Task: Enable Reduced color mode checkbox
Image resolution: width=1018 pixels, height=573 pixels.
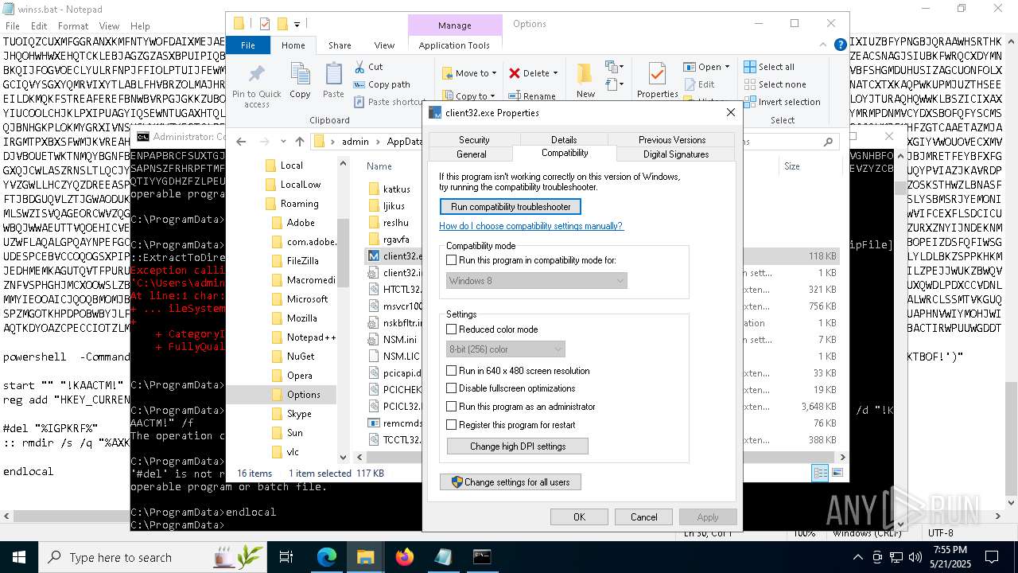Action: point(451,329)
